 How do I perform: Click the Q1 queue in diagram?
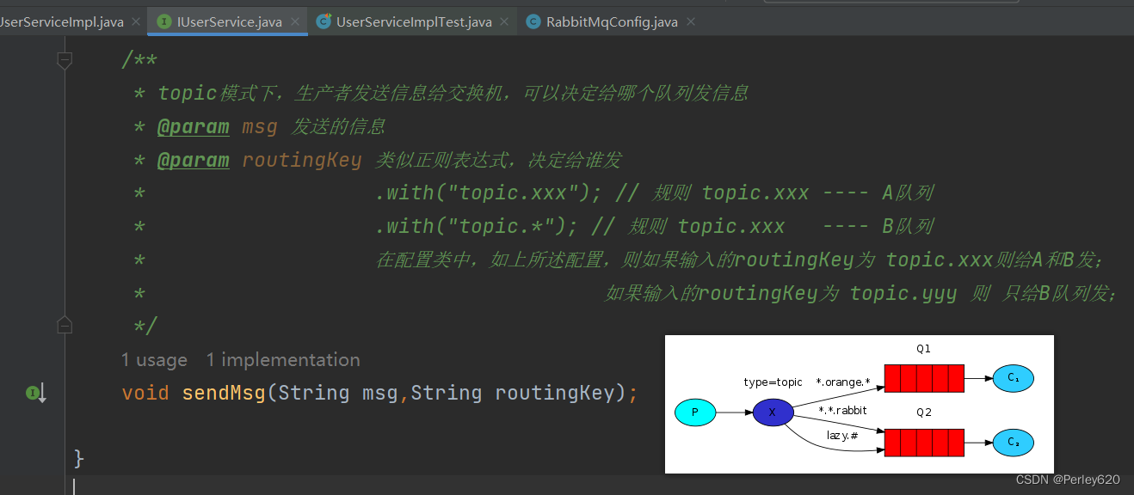click(924, 378)
